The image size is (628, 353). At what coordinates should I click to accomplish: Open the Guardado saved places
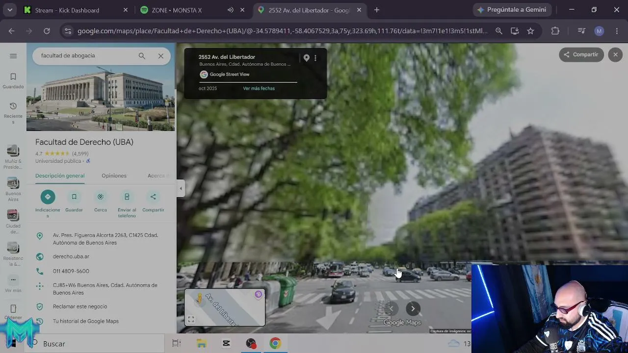(x=13, y=81)
